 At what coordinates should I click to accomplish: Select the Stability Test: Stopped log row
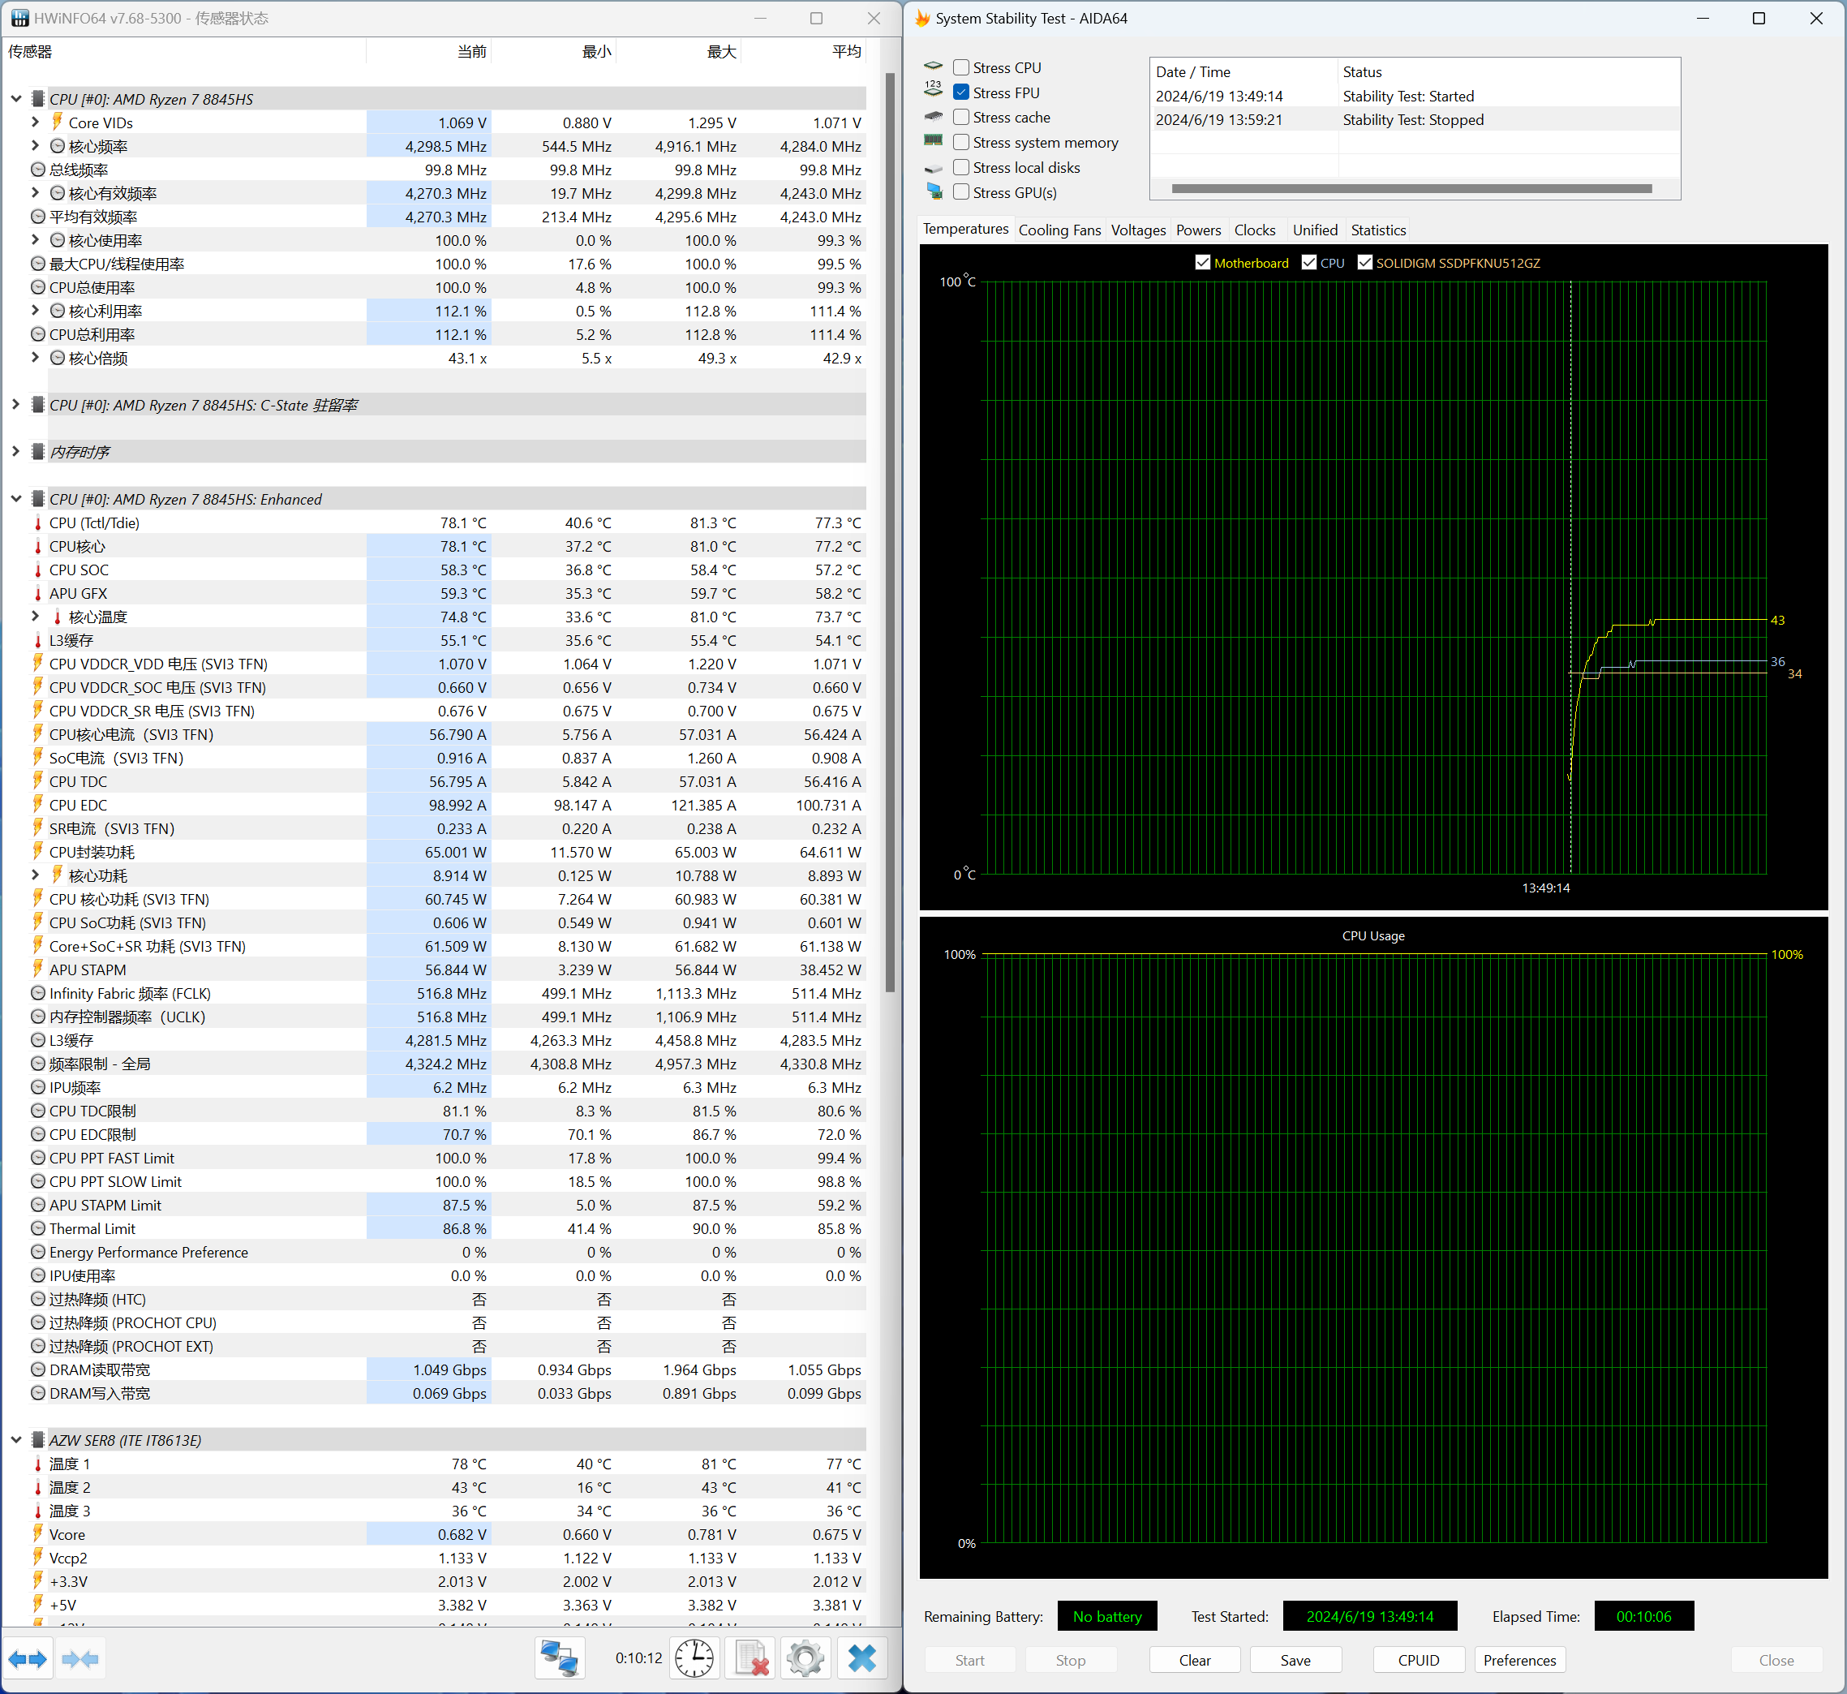click(1415, 120)
